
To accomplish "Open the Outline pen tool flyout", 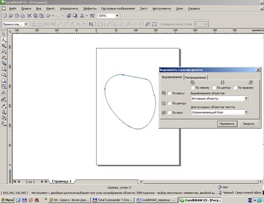I will click(x=3, y=112).
